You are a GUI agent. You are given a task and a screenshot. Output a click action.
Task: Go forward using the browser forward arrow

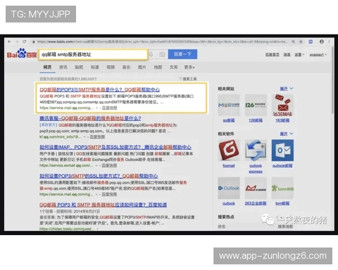click(x=17, y=42)
